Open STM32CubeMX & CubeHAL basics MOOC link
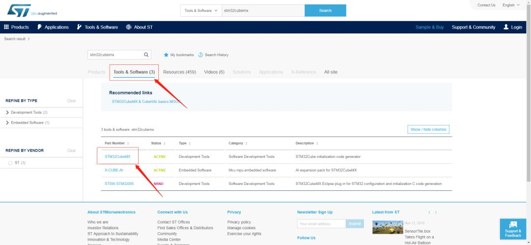 (147, 102)
